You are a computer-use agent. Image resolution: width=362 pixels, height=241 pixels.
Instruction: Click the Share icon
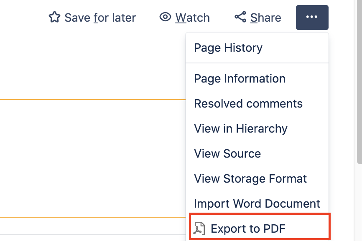point(240,17)
